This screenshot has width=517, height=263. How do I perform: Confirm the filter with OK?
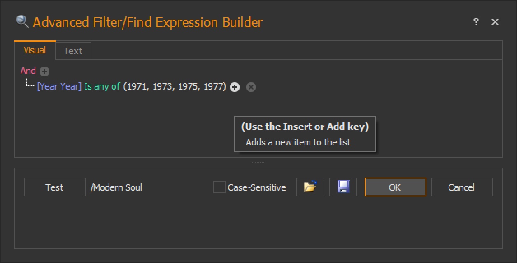pyautogui.click(x=395, y=187)
